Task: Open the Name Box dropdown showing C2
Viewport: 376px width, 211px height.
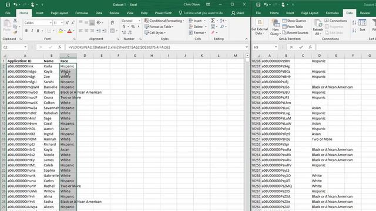Action: coord(25,47)
